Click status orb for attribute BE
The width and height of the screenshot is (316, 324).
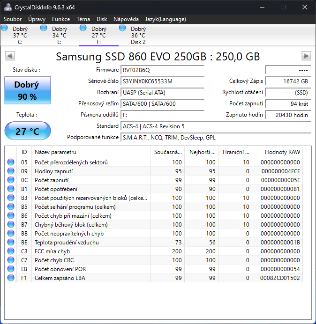pyautogui.click(x=11, y=242)
